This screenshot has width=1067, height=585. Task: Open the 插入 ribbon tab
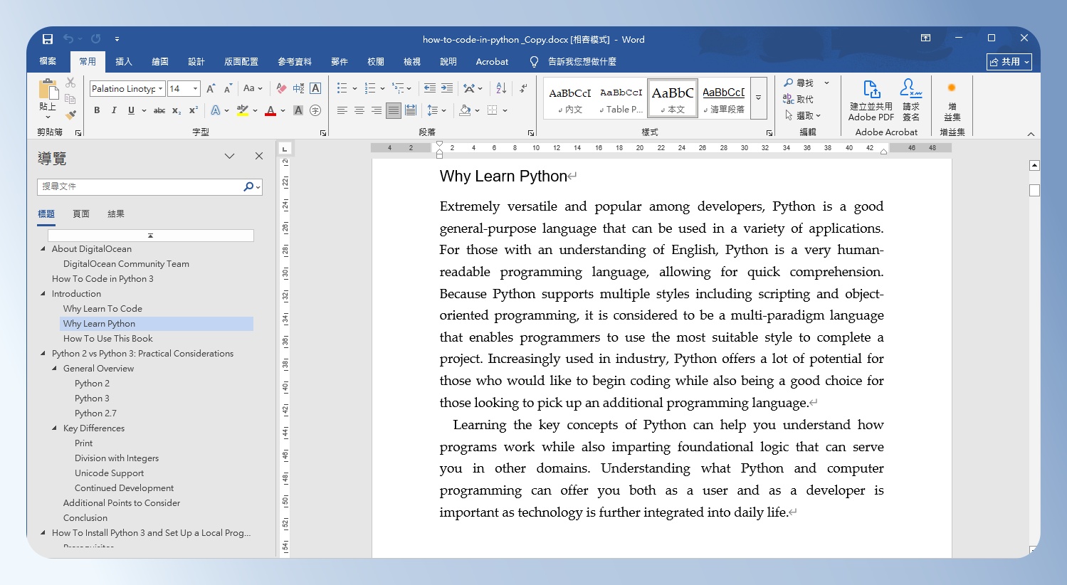point(124,62)
